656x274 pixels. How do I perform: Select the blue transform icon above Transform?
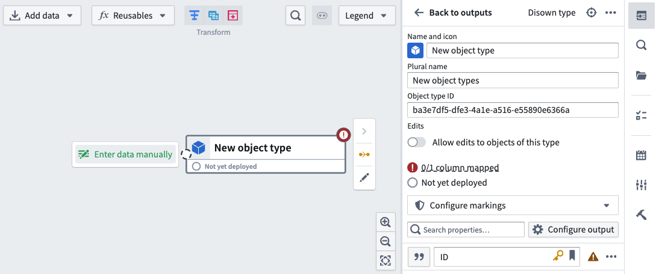click(194, 16)
